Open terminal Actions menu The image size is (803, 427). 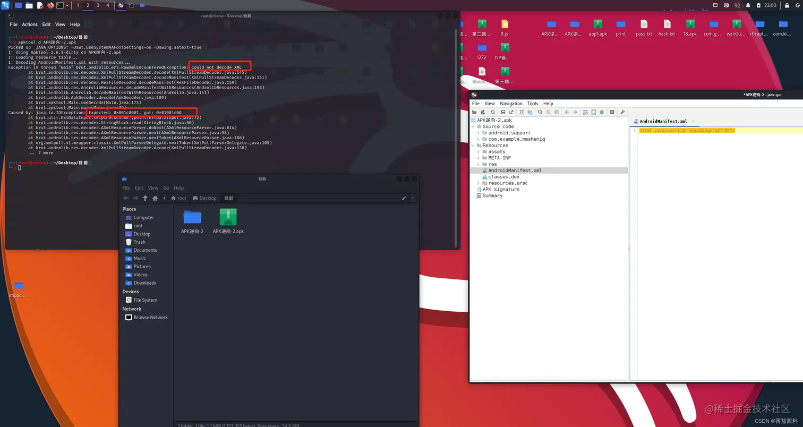point(30,24)
